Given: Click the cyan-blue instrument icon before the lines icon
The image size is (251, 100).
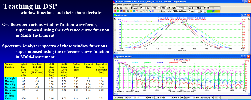Looking at the screenshot, I should point(134,11).
